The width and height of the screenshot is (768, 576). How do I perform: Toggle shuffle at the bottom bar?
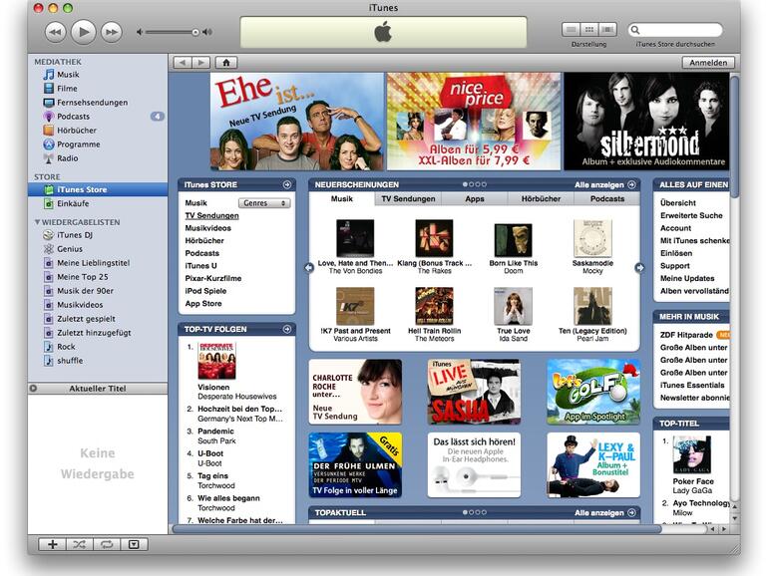80,544
